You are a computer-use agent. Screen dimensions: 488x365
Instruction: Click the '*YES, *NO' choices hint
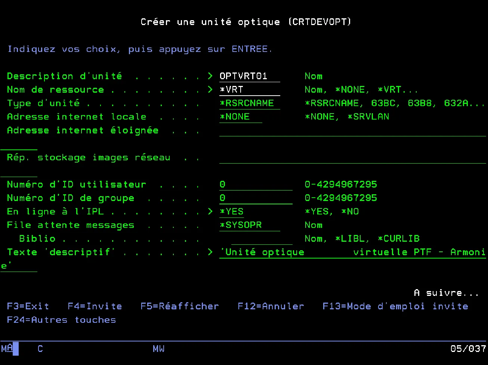(x=332, y=211)
